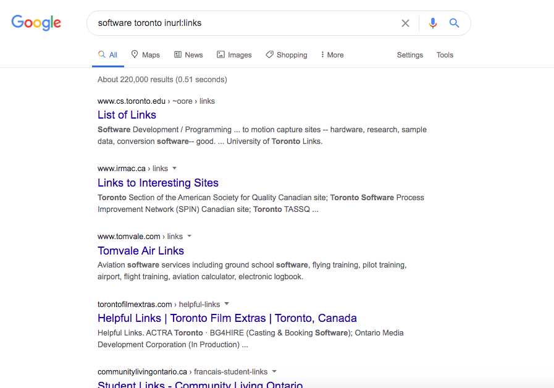
Task: Open Tomvale Air Links result
Action: 141,251
